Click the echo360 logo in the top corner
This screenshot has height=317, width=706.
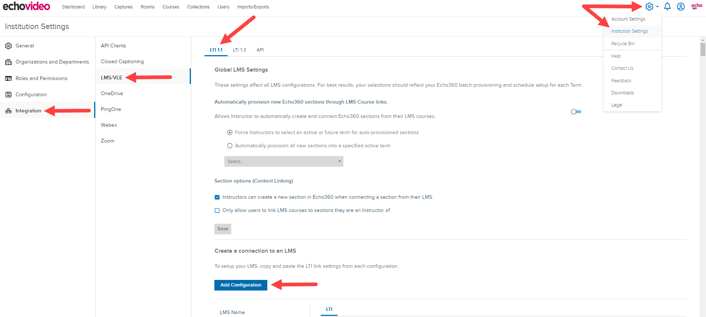(697, 6)
